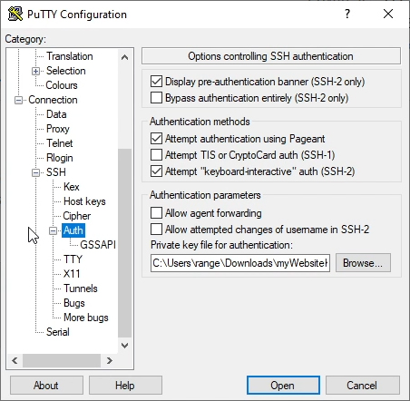
Task: Open the GSSAPI category
Action: [98, 245]
